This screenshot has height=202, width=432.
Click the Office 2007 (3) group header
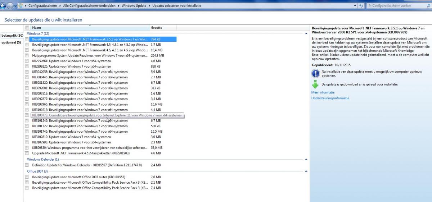(x=37, y=171)
